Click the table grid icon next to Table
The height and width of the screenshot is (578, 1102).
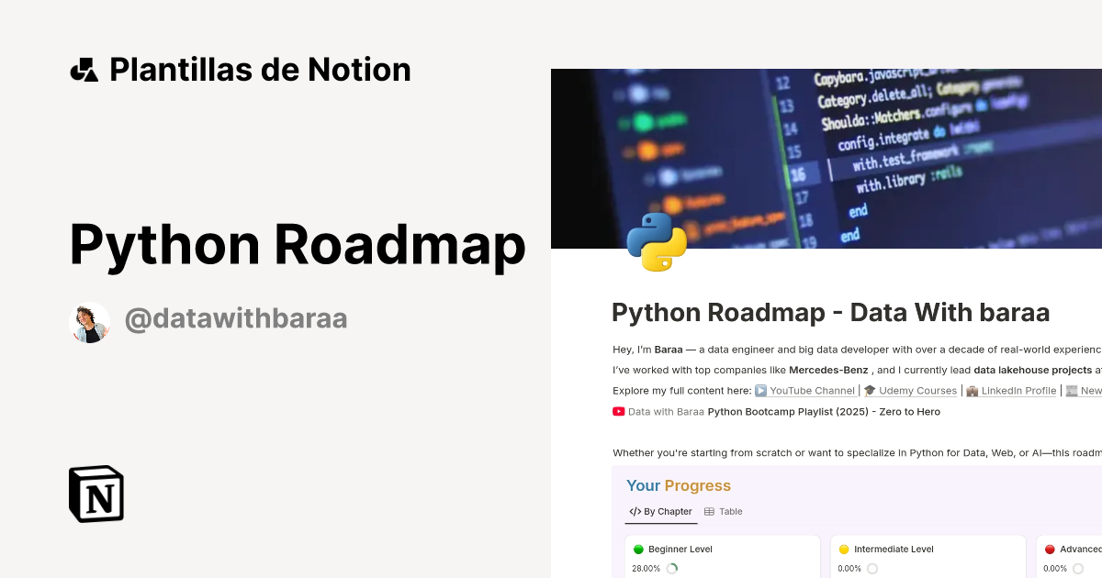[709, 512]
